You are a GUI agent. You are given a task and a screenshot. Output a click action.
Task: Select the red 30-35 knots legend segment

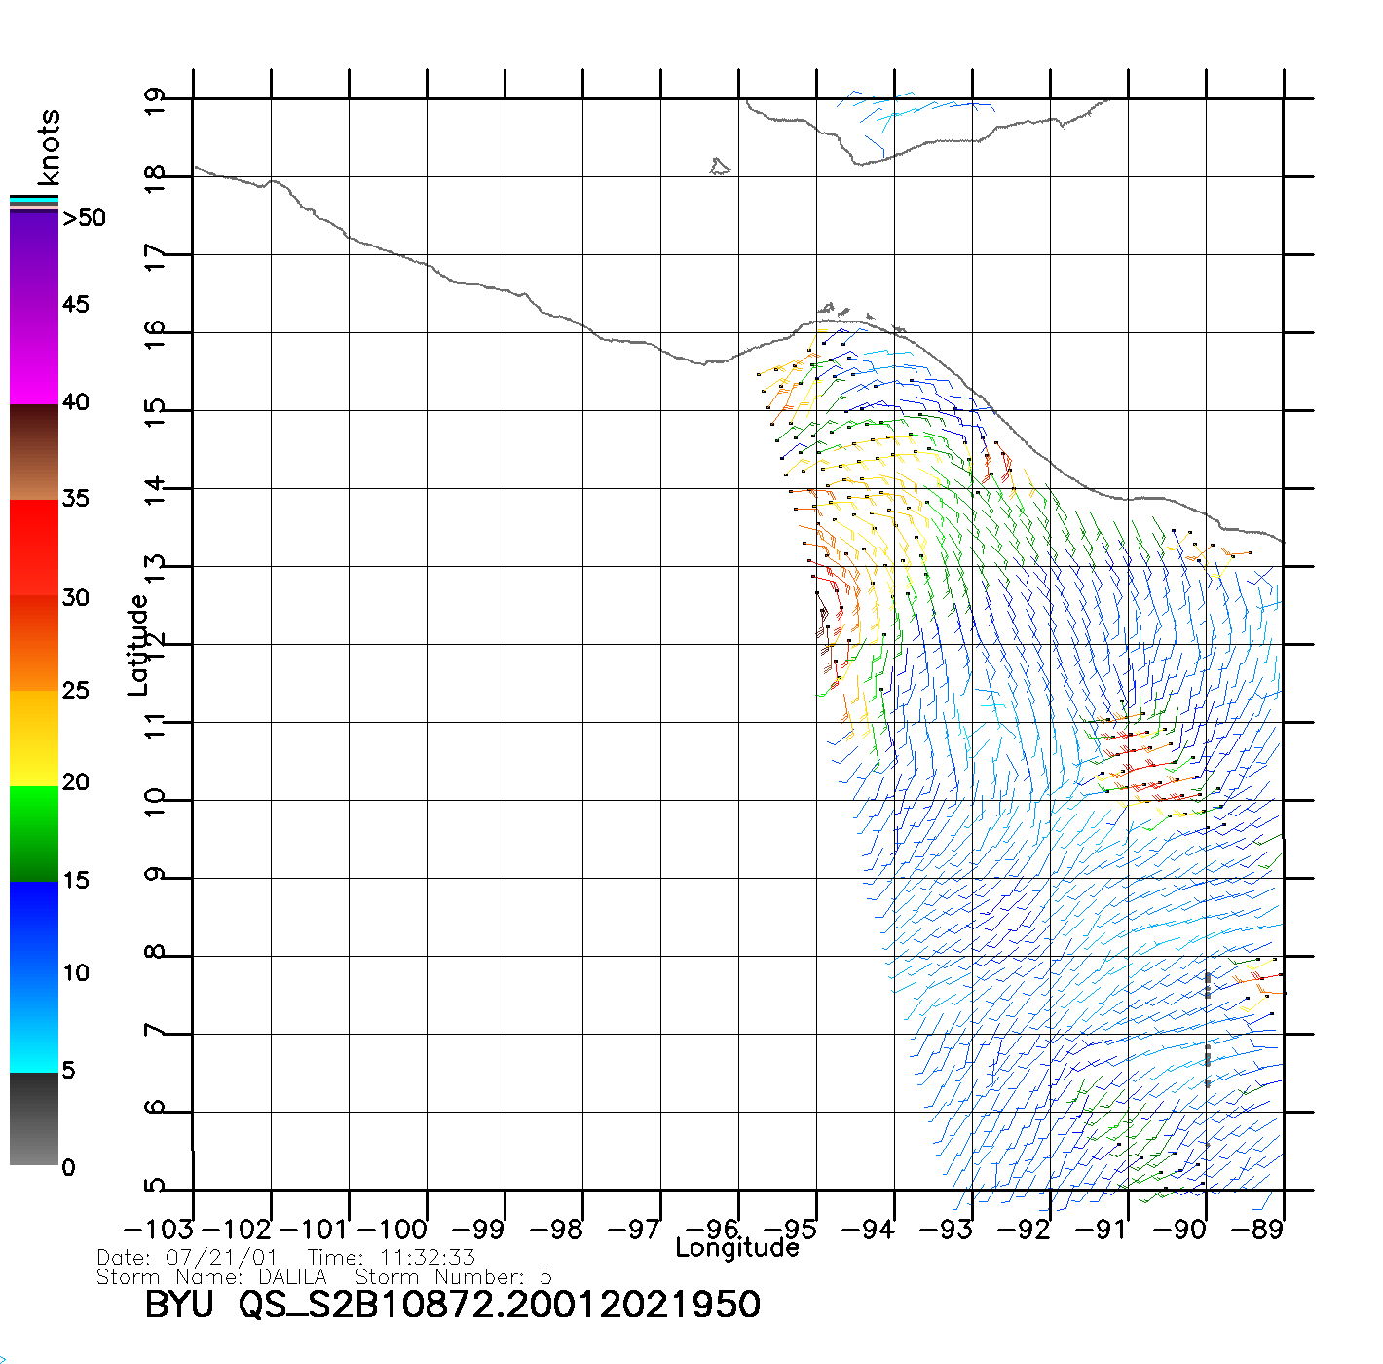(x=34, y=548)
